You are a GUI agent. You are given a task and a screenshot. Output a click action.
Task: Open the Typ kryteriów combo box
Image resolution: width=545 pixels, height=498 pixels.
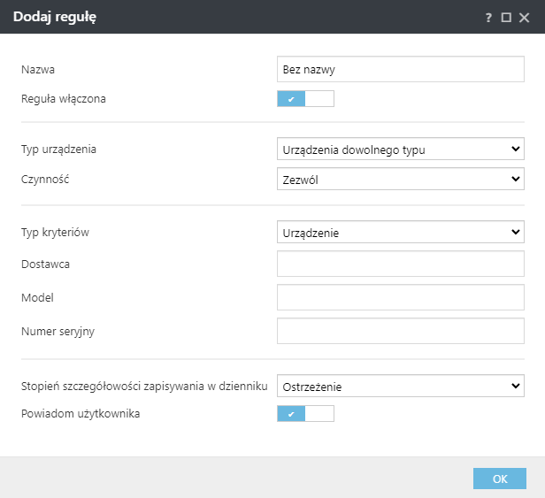pyautogui.click(x=400, y=233)
